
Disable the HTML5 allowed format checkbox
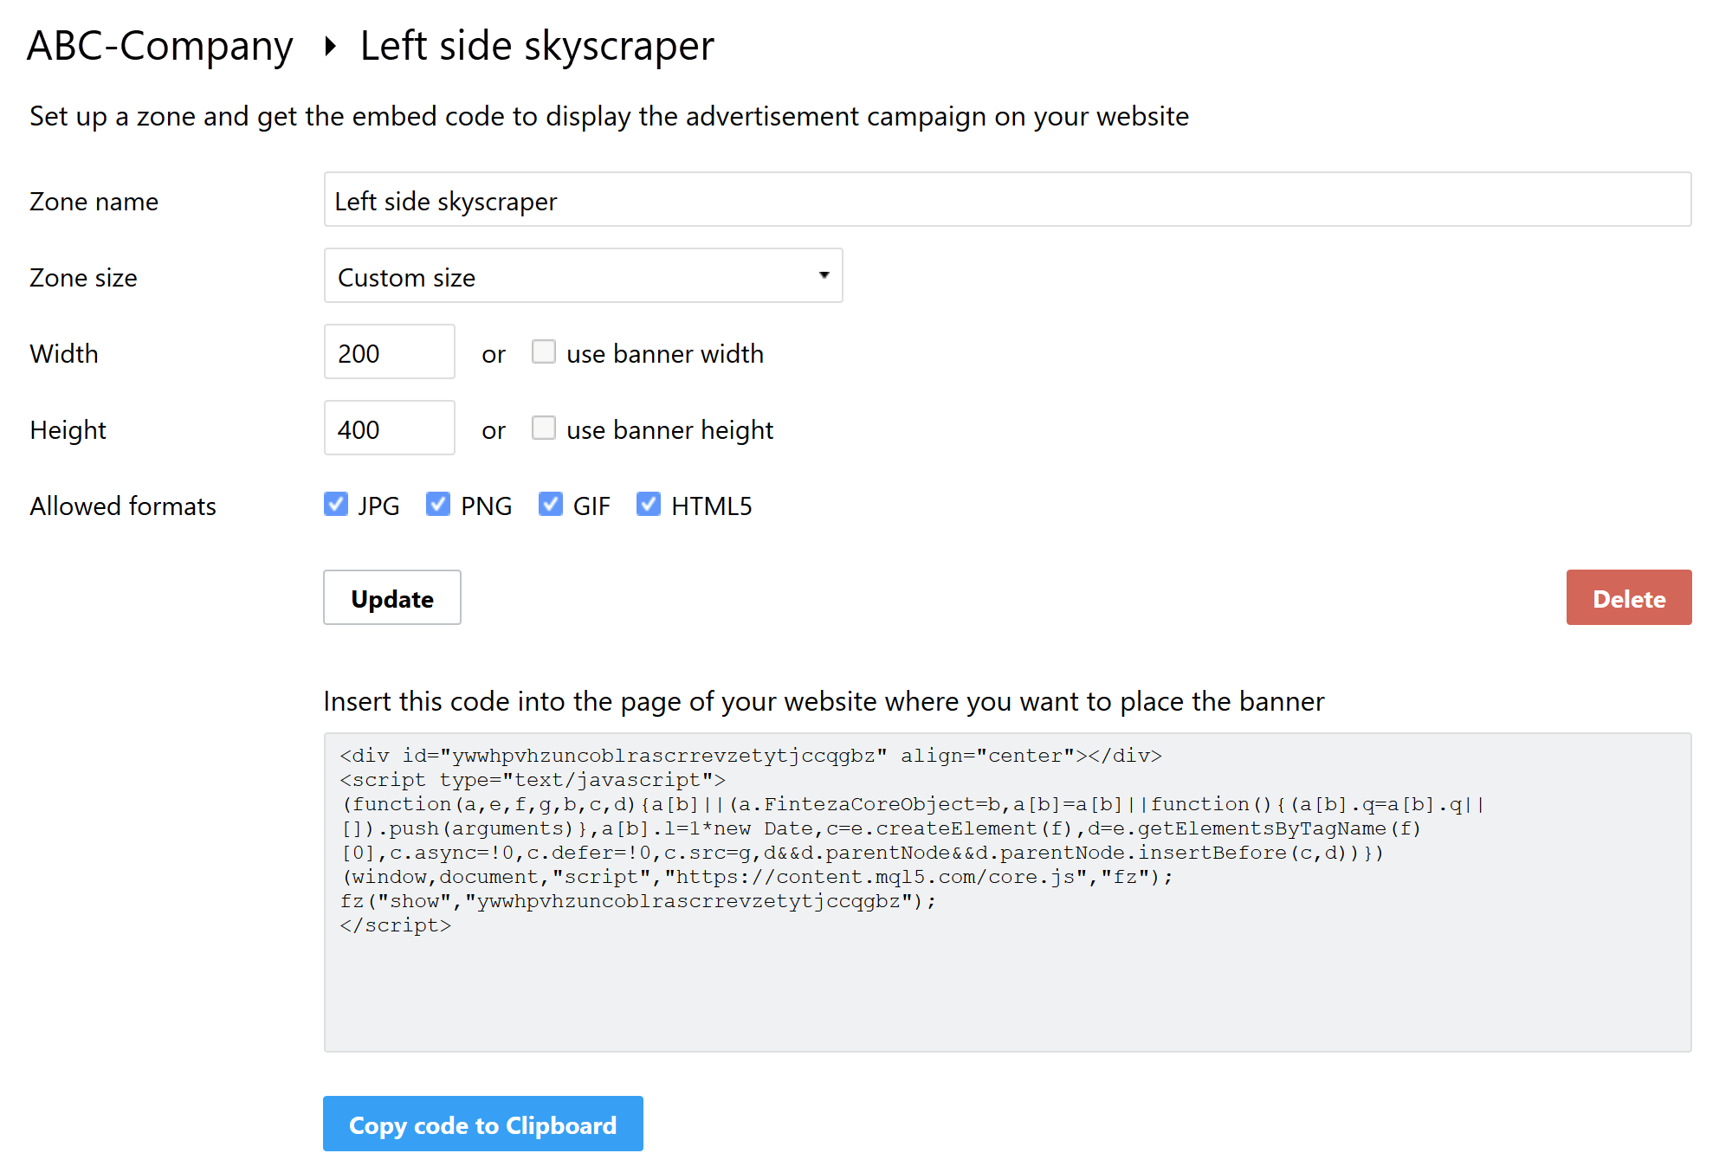[x=648, y=505]
